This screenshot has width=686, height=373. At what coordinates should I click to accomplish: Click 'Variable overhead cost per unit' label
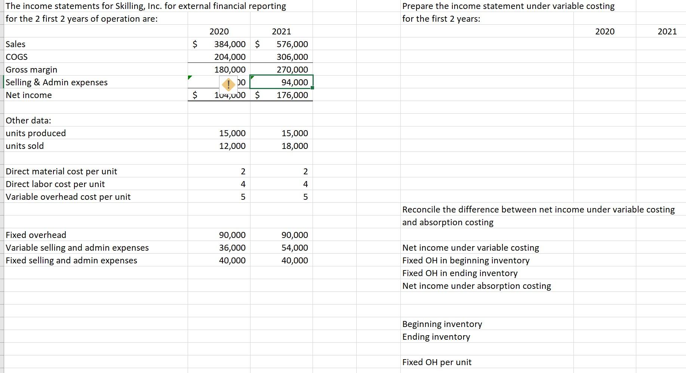68,197
